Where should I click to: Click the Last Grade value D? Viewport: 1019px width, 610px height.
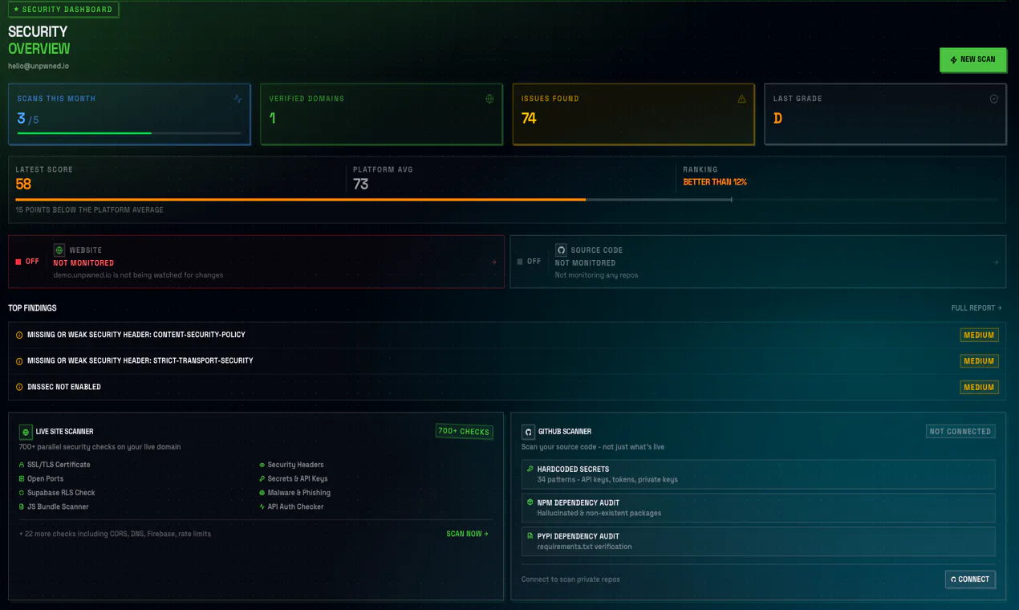(x=777, y=118)
